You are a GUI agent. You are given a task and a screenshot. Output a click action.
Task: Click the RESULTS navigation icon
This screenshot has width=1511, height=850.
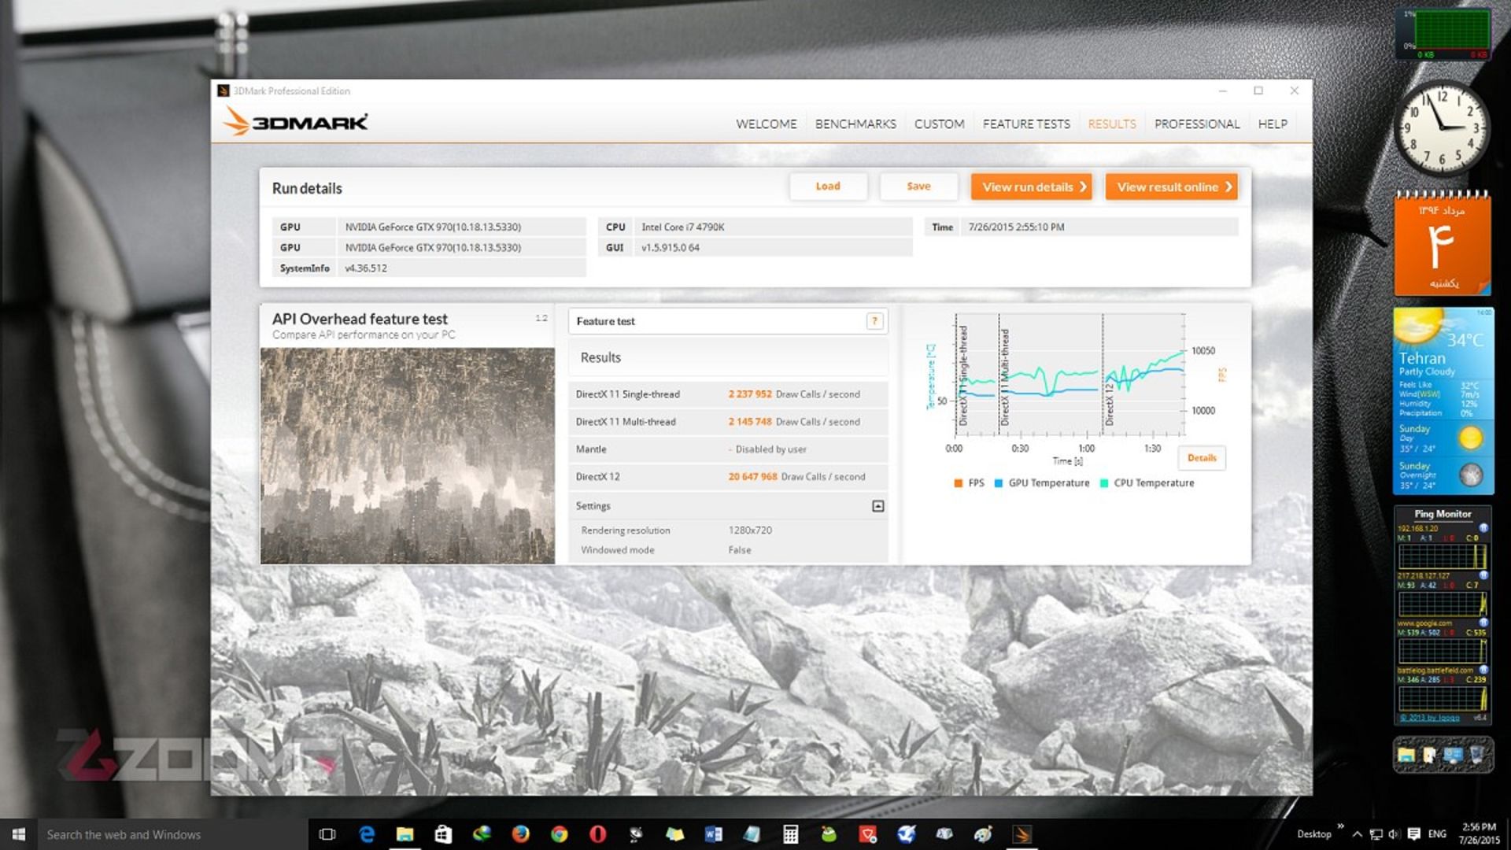click(x=1110, y=124)
